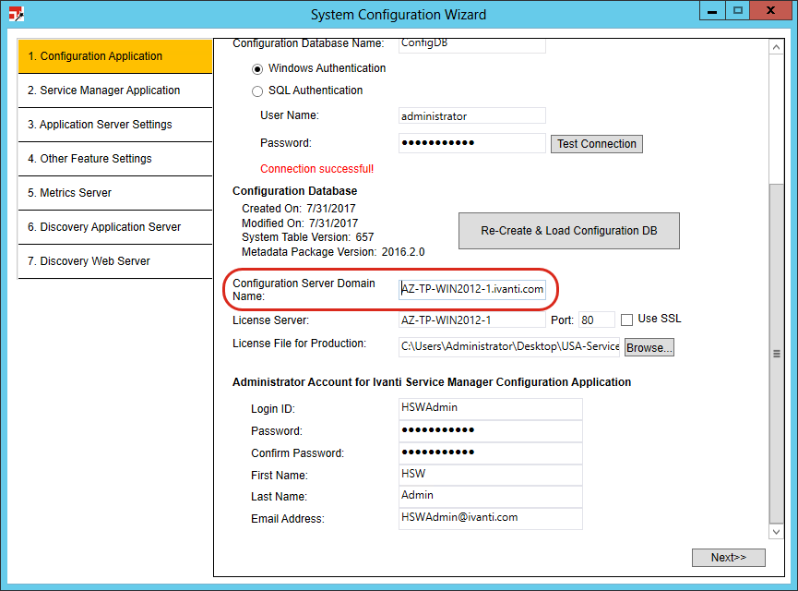Click the Email Address field
This screenshot has height=591, width=798.
click(491, 519)
